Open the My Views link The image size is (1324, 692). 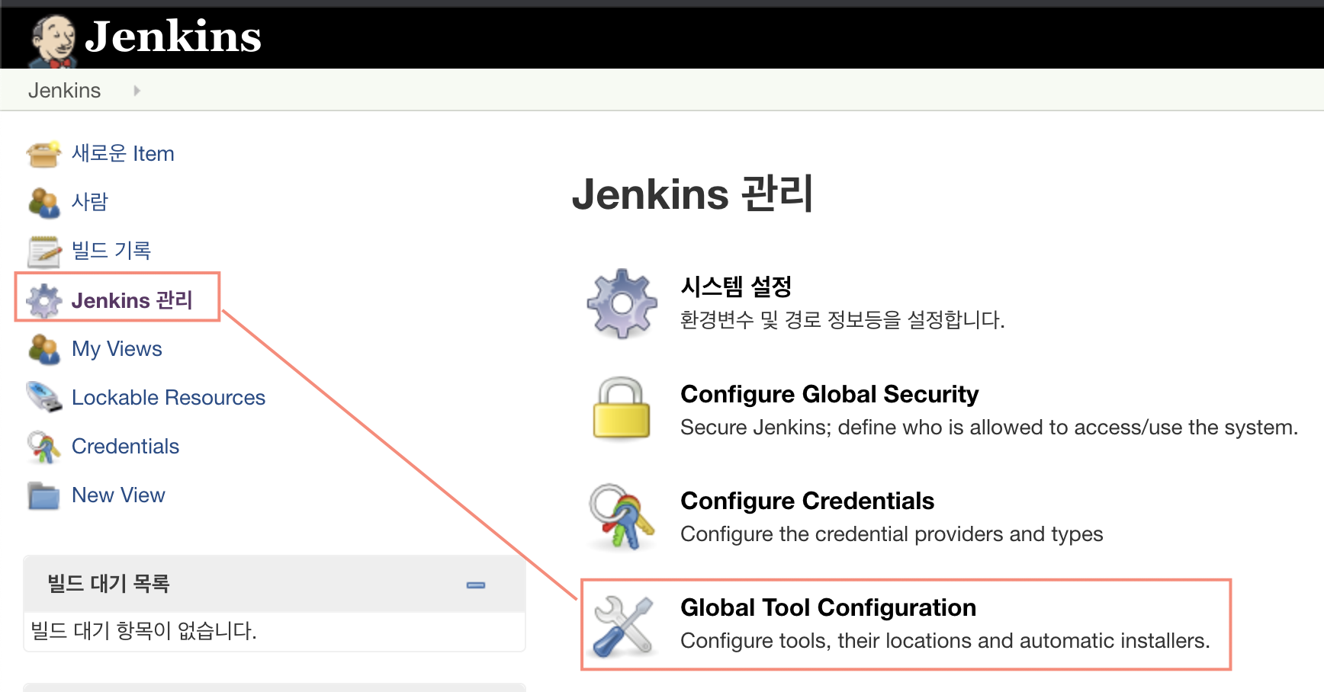pyautogui.click(x=117, y=349)
